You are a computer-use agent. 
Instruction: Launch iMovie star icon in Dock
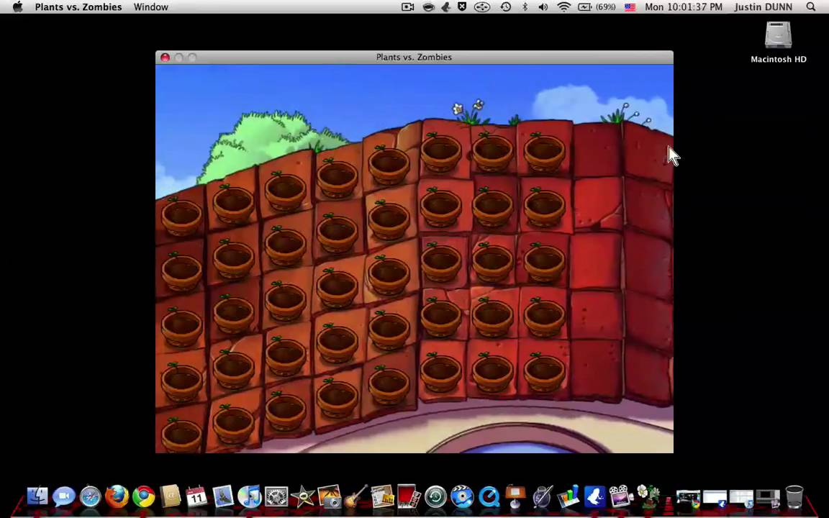302,497
